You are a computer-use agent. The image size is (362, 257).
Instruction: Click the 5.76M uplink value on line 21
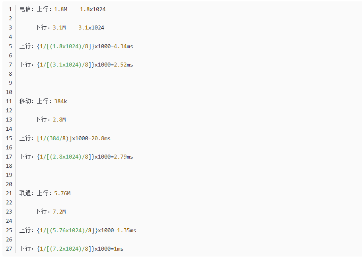[62, 193]
